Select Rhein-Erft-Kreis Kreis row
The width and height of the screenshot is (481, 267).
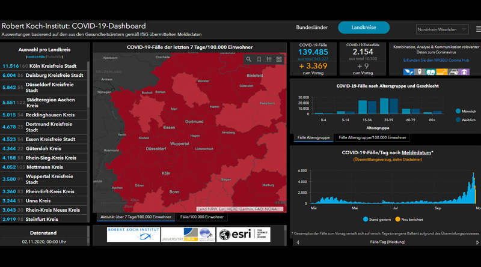[x=43, y=191]
